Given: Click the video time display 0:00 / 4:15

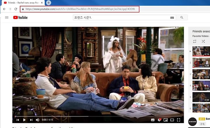Looking at the screenshot, I should pos(48,120).
